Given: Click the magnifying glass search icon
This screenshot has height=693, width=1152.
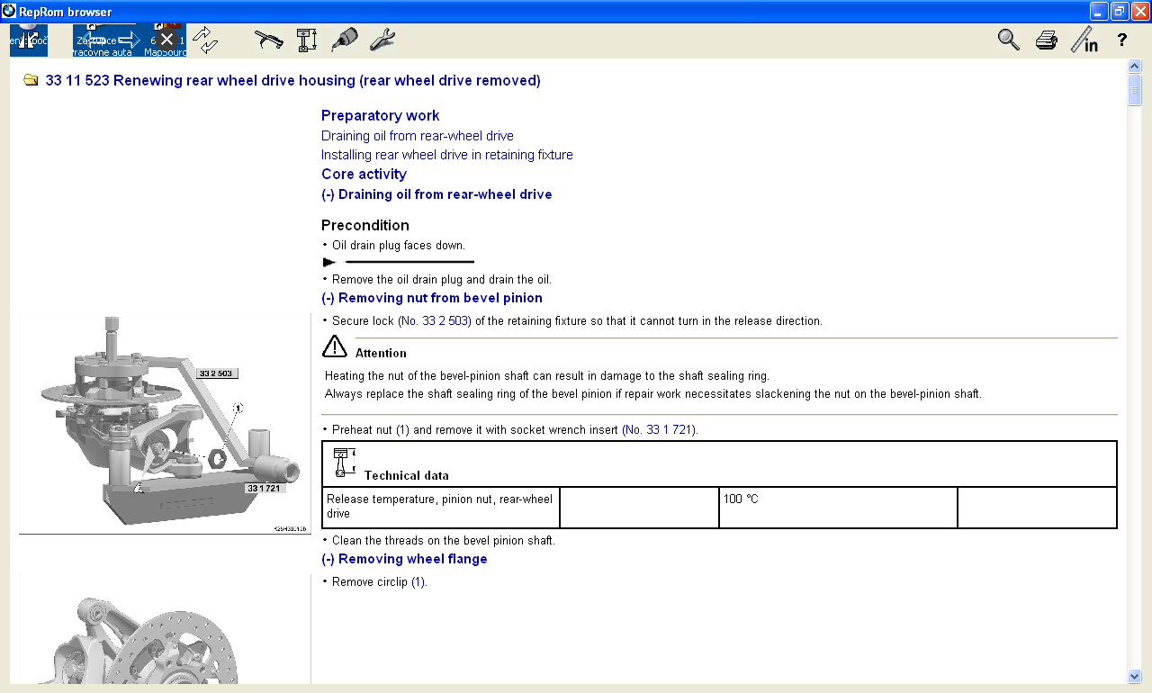Looking at the screenshot, I should pyautogui.click(x=1009, y=40).
